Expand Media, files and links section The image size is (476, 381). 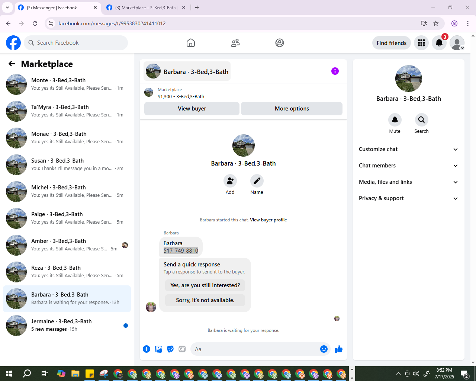[408, 182]
